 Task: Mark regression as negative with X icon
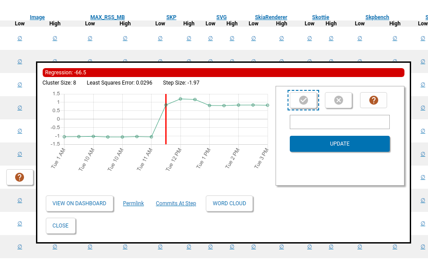point(338,100)
